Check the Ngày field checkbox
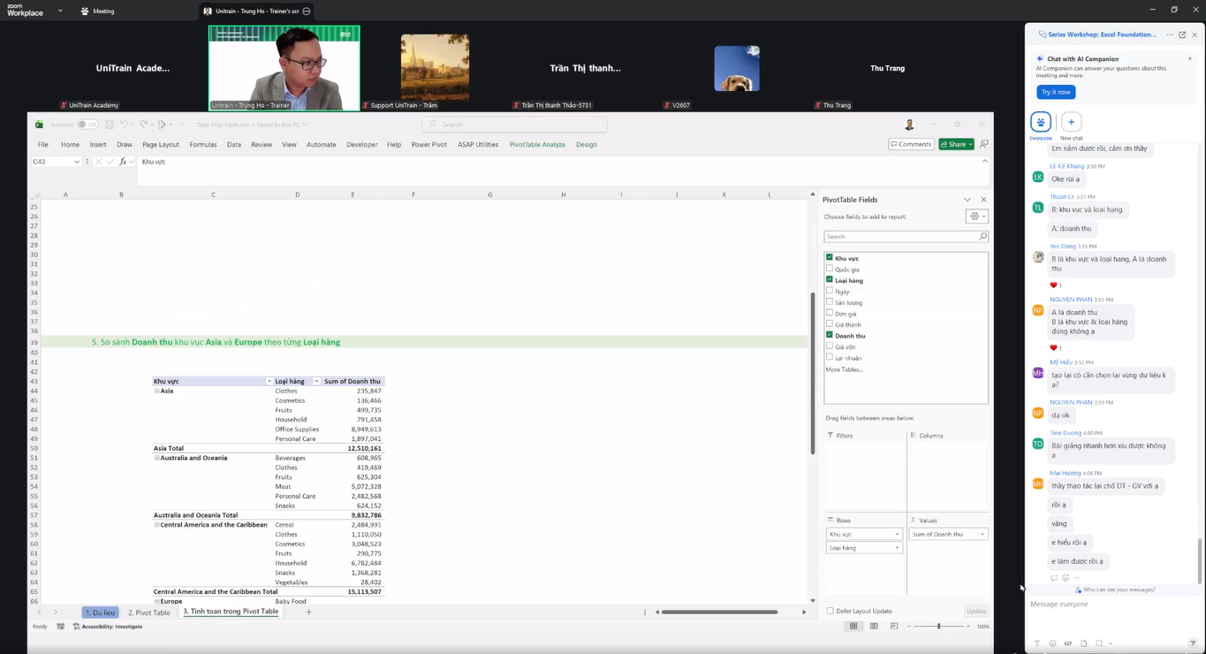 click(x=830, y=291)
